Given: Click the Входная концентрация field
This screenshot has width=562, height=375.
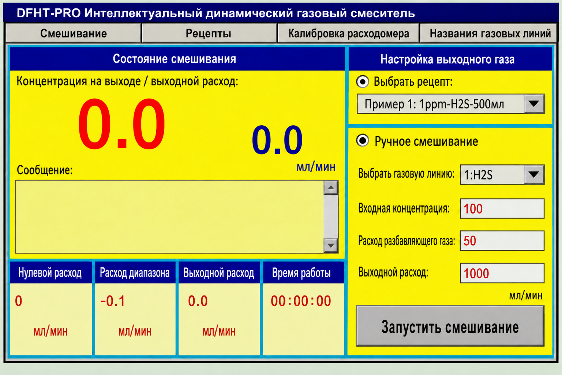Looking at the screenshot, I should pos(502,209).
